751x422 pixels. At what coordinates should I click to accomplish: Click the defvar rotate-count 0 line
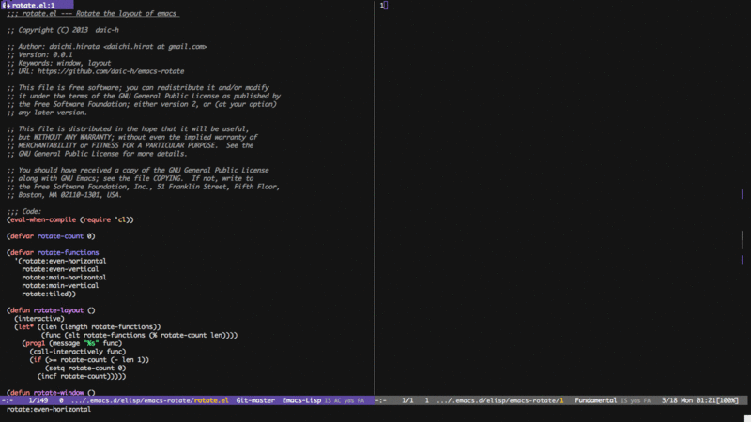click(x=51, y=236)
